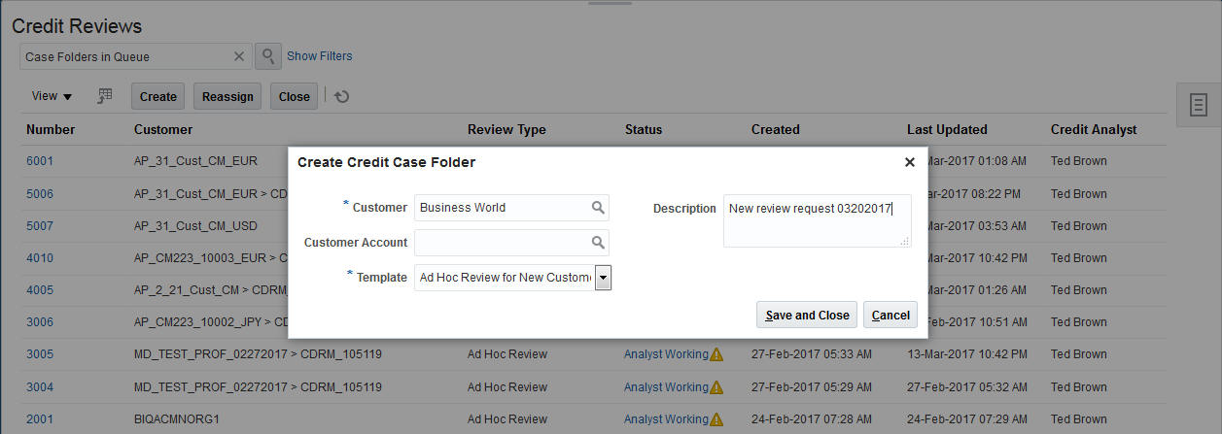Click the Show Filters link
Image resolution: width=1222 pixels, height=434 pixels.
[319, 56]
